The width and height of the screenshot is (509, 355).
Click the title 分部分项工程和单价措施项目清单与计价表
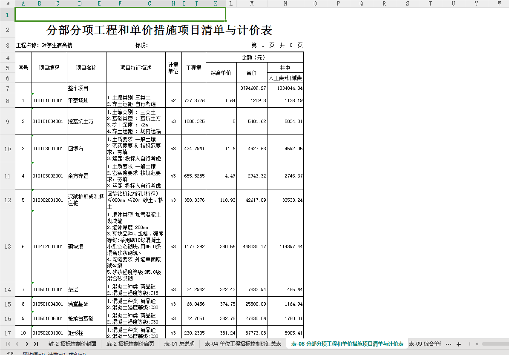[x=159, y=30]
